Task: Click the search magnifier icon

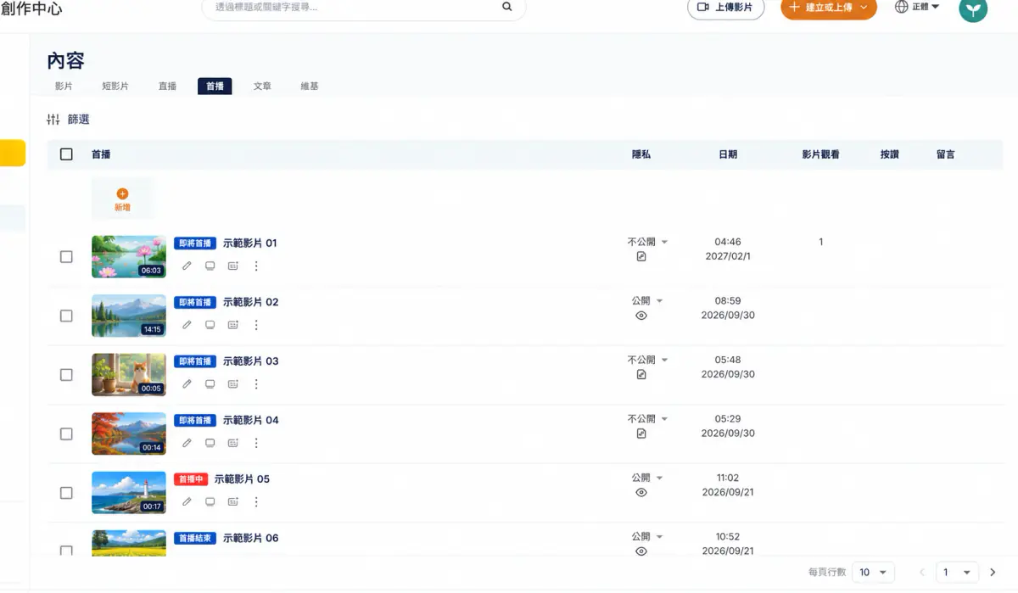Action: (x=507, y=7)
